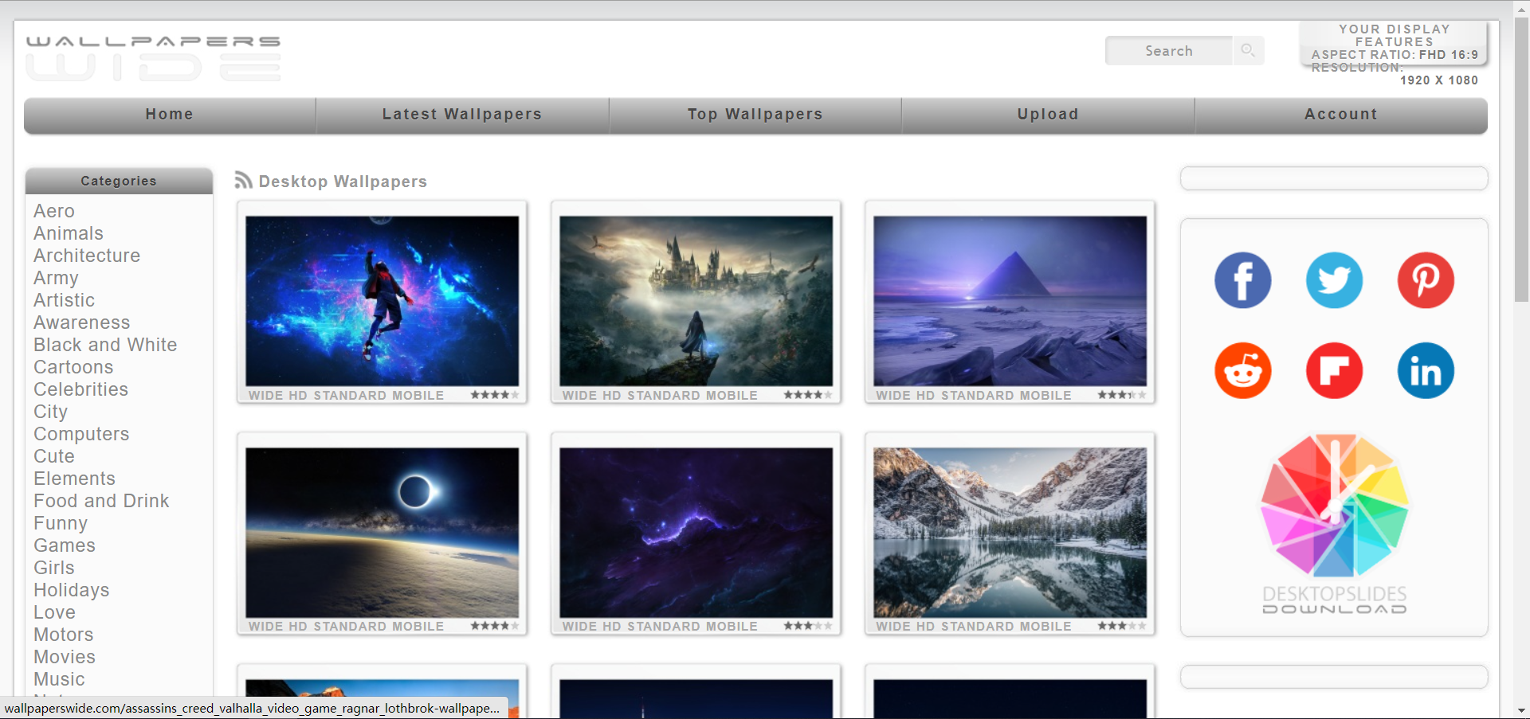
Task: Click the Twitter bird icon
Action: 1334,280
